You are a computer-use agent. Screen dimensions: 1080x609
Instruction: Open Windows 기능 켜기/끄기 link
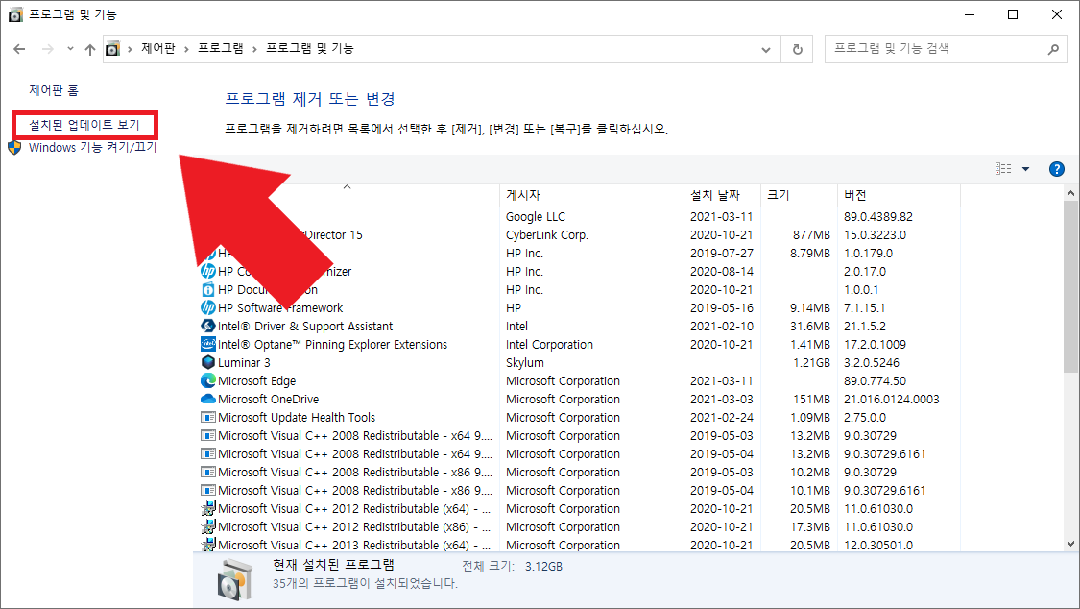(93, 147)
